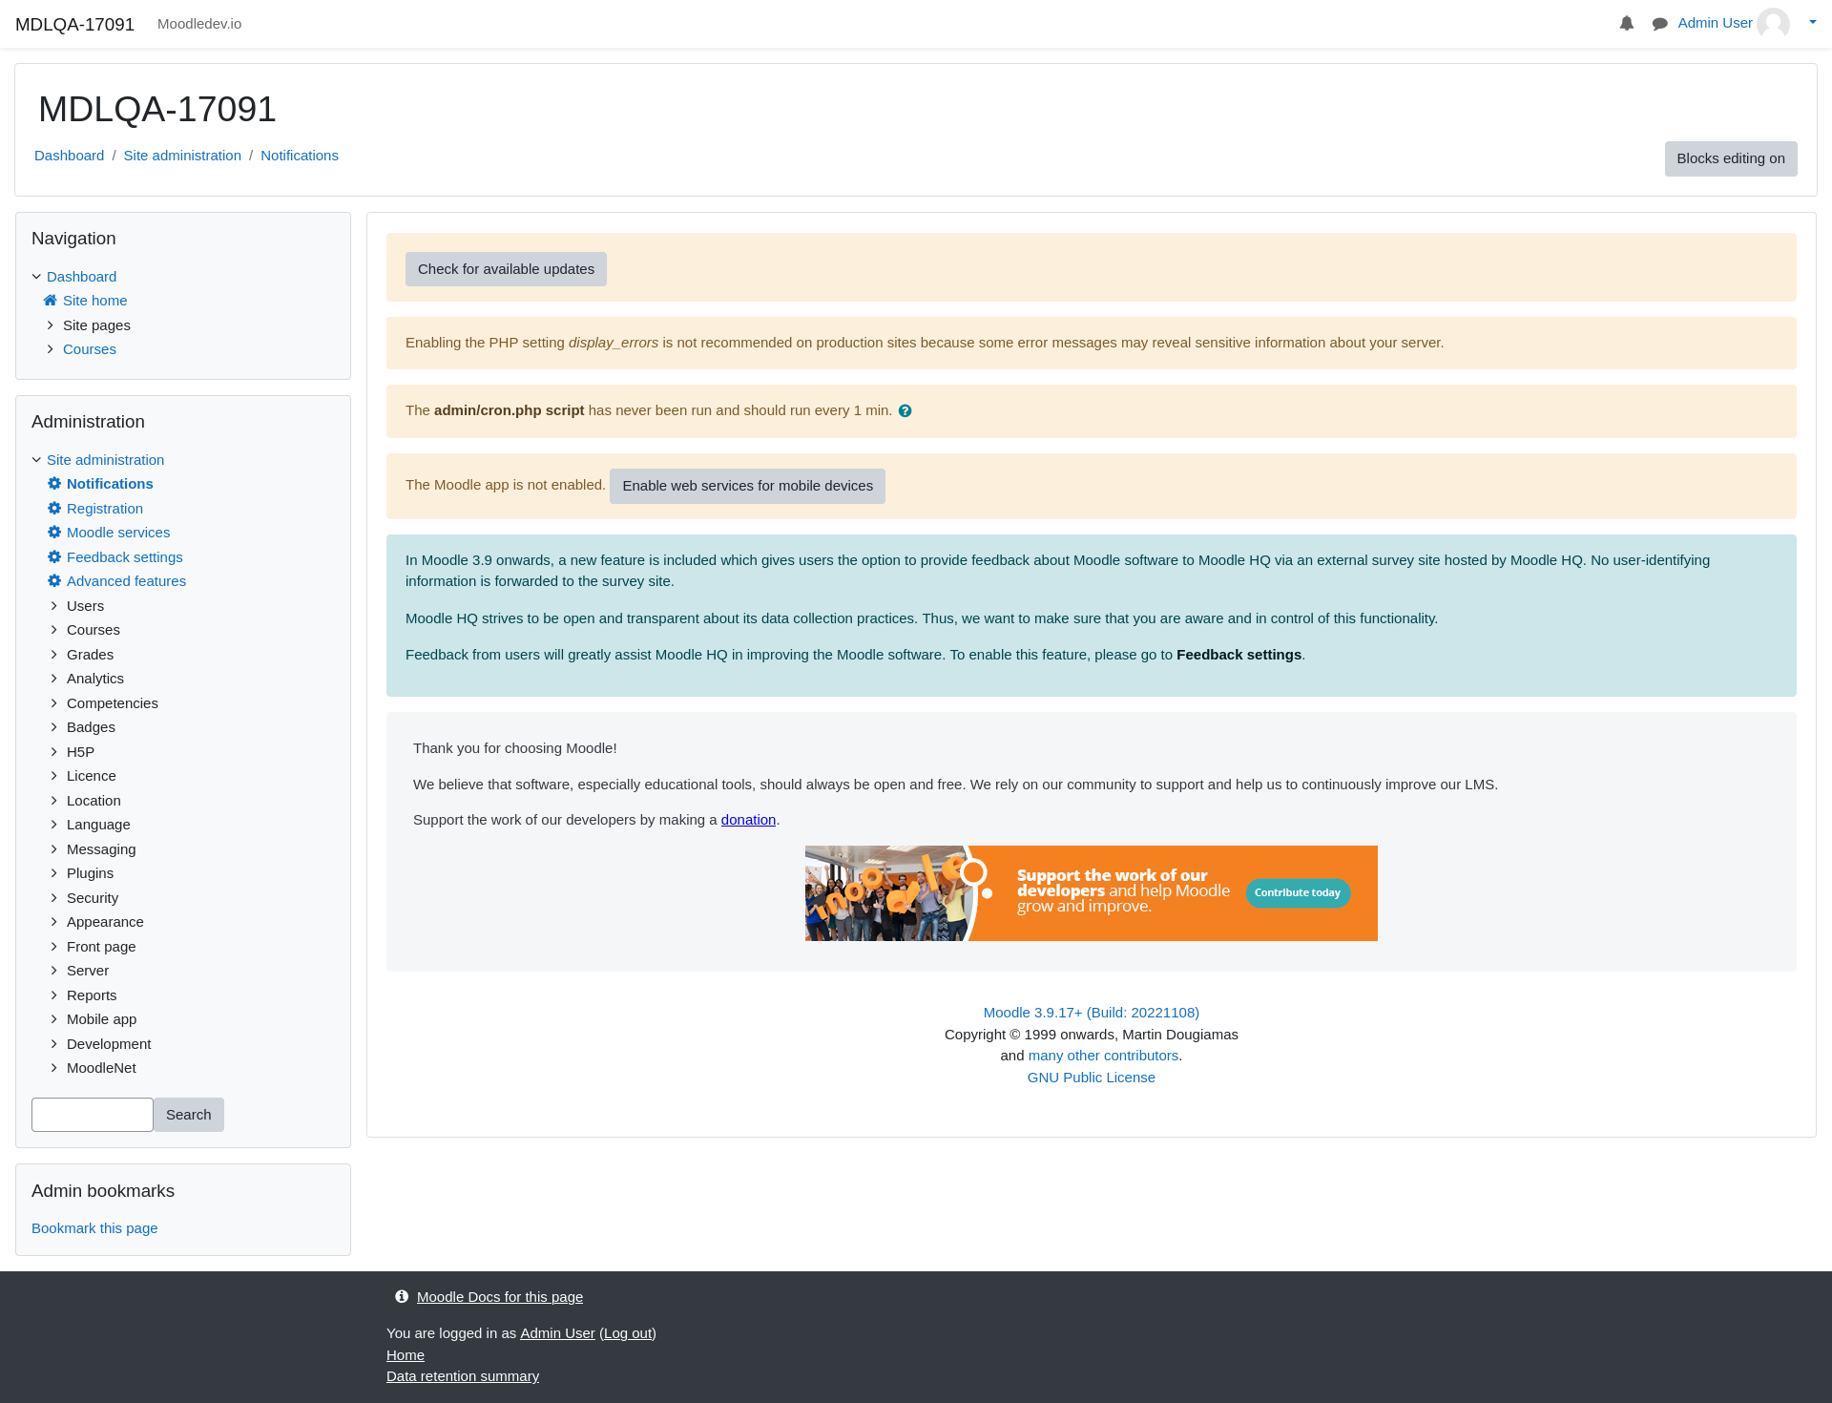Open Front page in administration tree

click(101, 947)
